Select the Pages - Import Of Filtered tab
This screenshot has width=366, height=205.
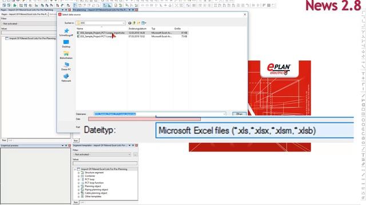(x=25, y=14)
